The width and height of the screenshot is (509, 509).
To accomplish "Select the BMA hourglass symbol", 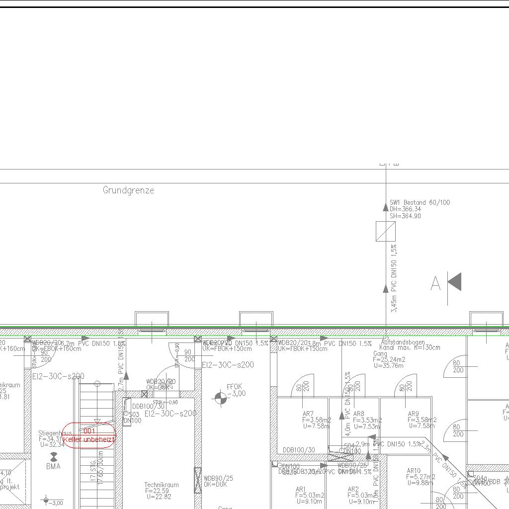I will (x=54, y=457).
